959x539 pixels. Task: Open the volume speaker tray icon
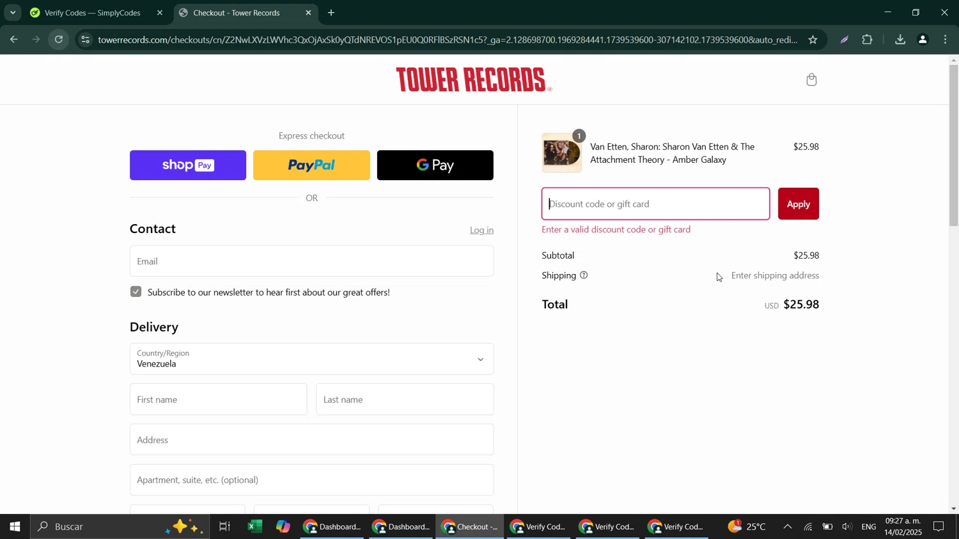pos(847,527)
